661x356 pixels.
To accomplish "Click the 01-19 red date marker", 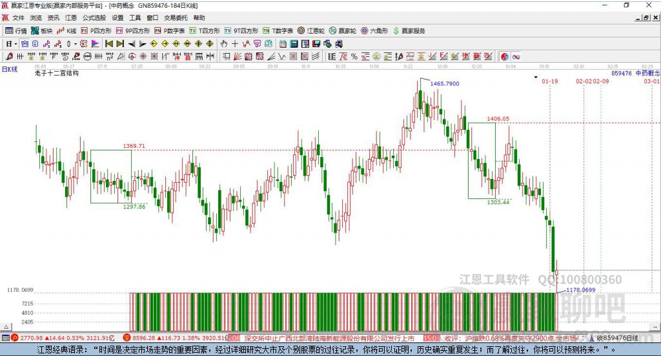I will 550,81.
